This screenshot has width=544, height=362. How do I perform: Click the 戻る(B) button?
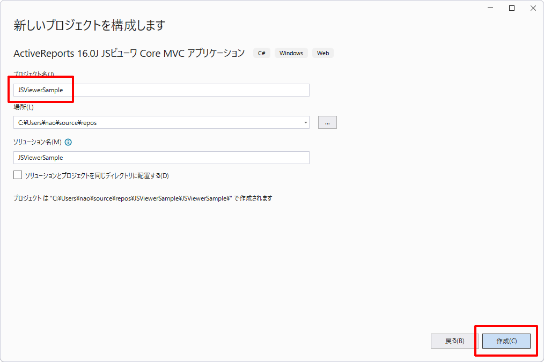(x=454, y=341)
